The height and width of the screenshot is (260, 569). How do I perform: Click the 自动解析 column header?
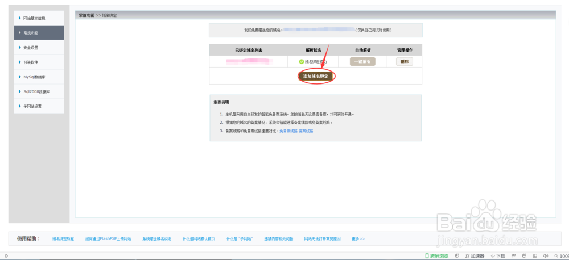362,50
